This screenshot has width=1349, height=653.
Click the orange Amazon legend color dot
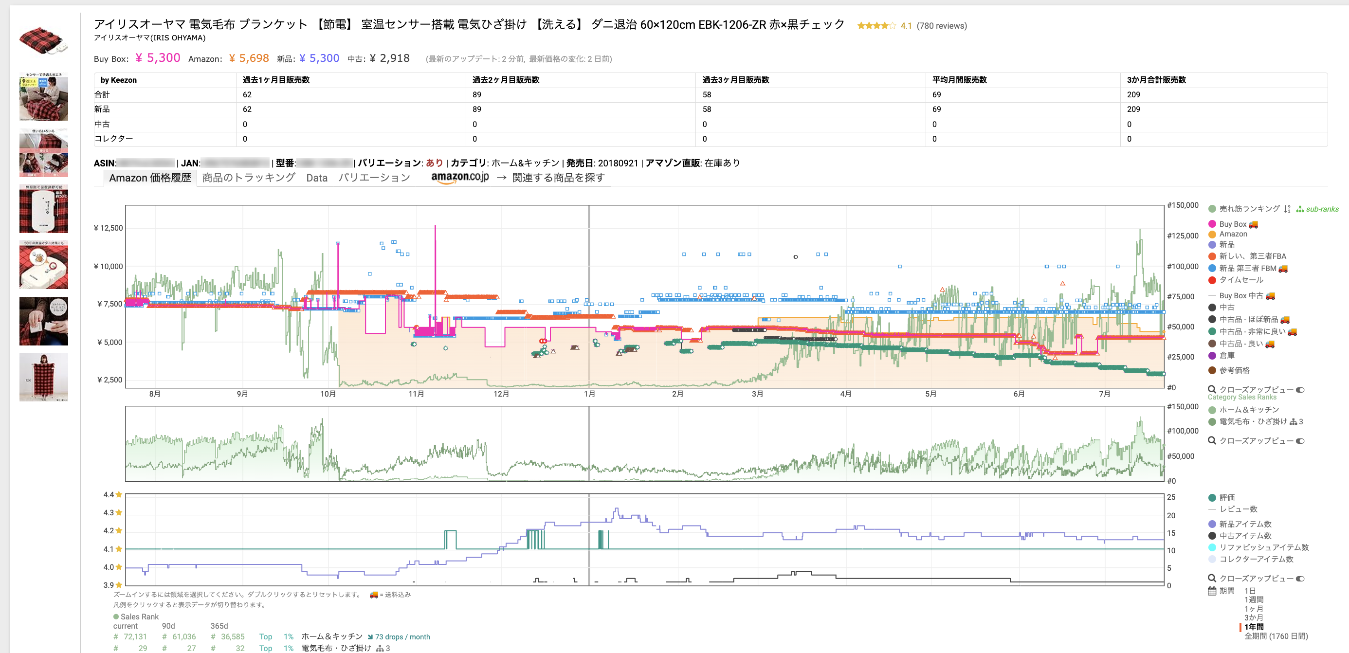(1212, 234)
